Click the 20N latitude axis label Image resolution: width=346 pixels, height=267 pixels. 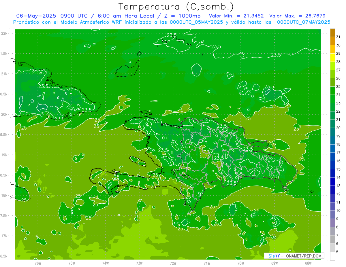[x=4, y=114]
